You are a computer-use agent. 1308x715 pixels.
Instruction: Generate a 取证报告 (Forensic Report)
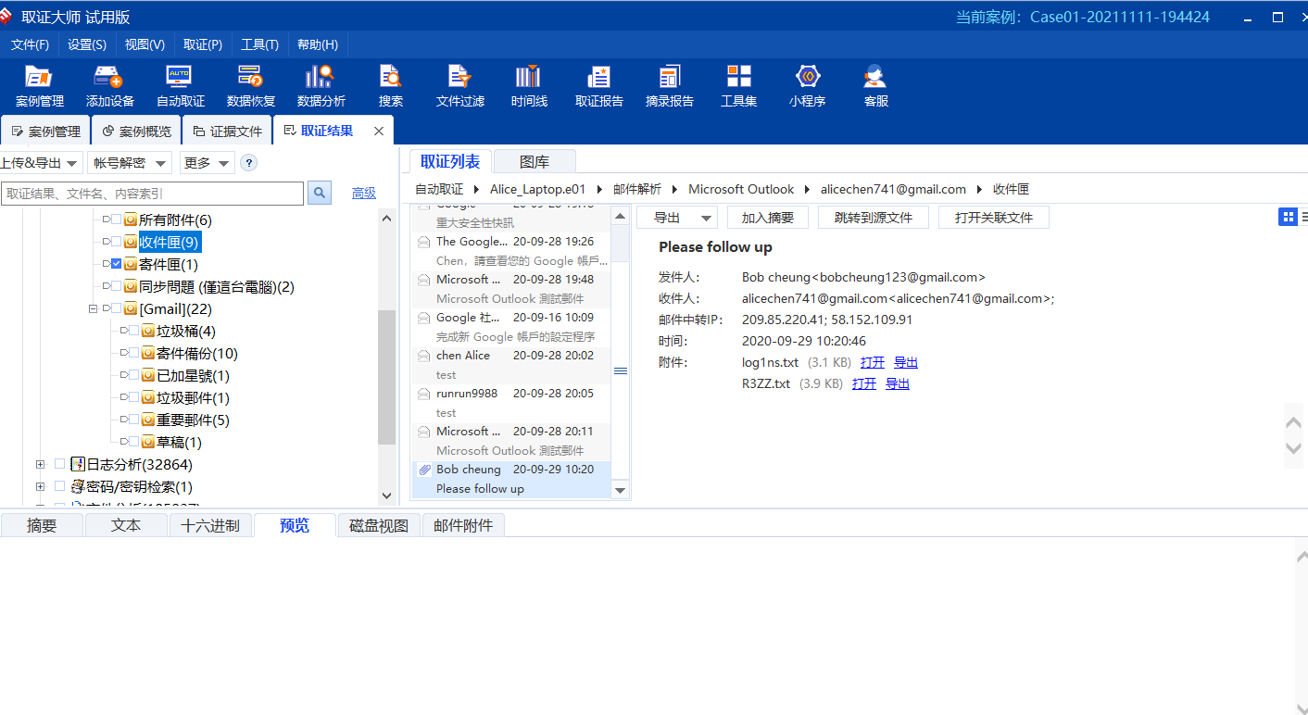pos(597,86)
